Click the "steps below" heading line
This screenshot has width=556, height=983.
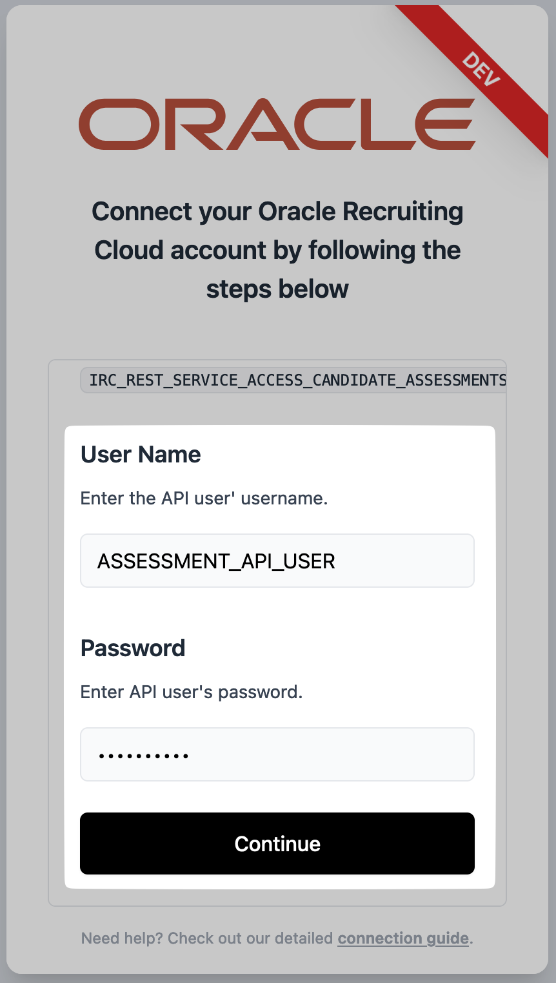(x=277, y=289)
